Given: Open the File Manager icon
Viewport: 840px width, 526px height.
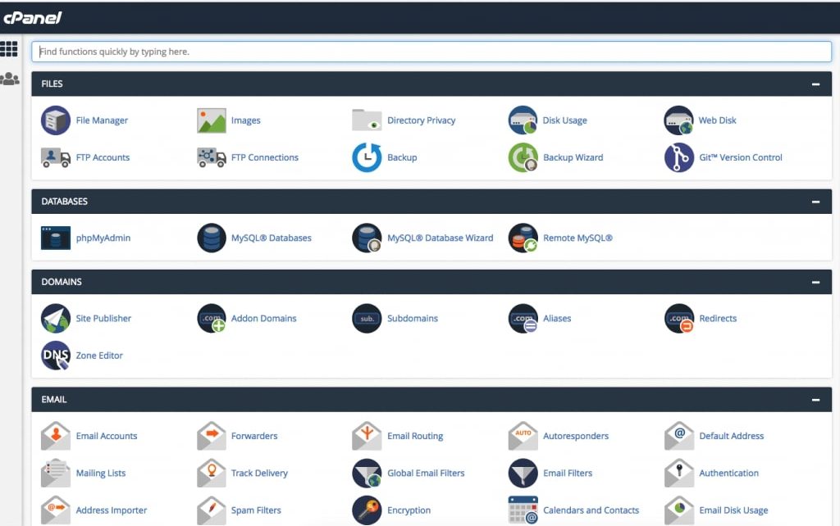Looking at the screenshot, I should coord(56,120).
